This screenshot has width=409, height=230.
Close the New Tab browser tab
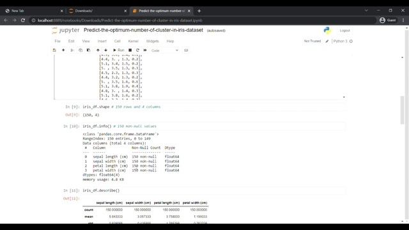coord(61,11)
